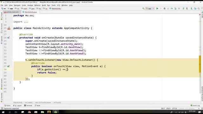Open the Captures tool window sidebar tab
The image size is (203, 114).
(2, 40)
